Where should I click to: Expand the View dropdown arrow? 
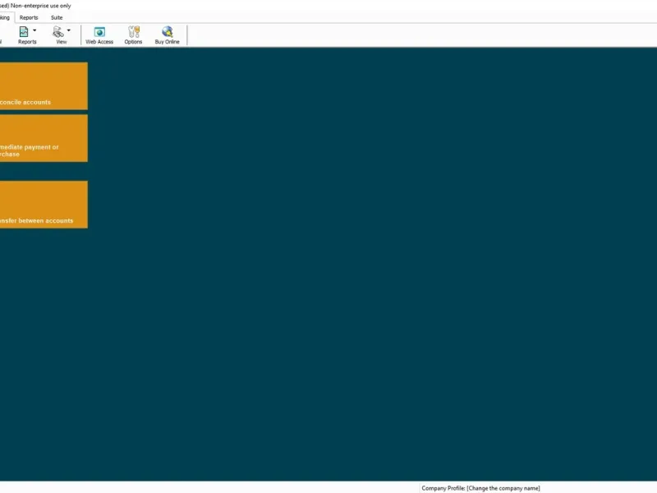point(69,30)
